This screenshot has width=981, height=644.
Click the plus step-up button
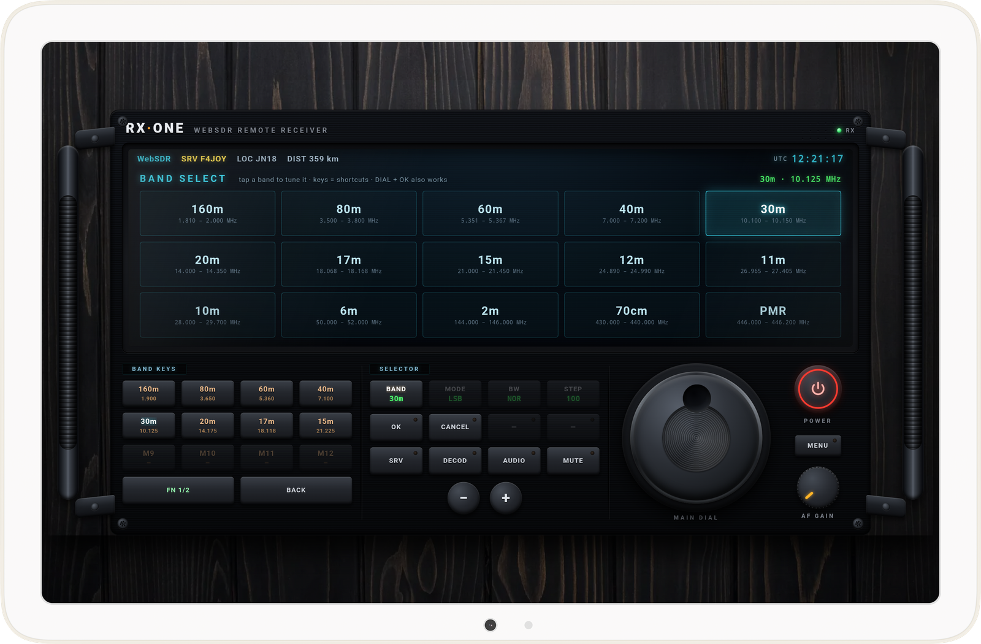coord(506,498)
